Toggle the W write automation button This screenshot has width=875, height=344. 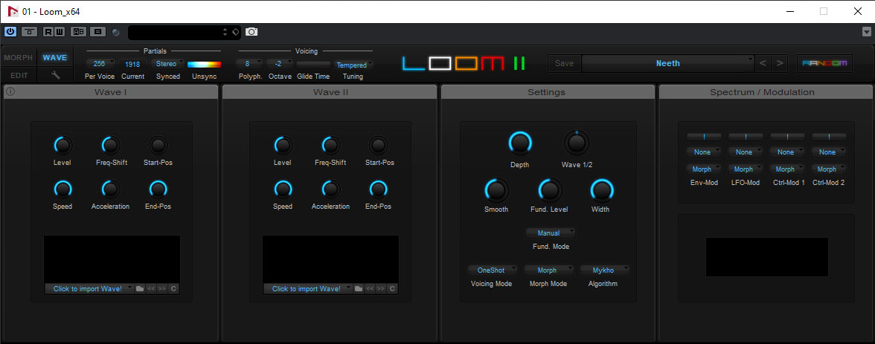[59, 32]
